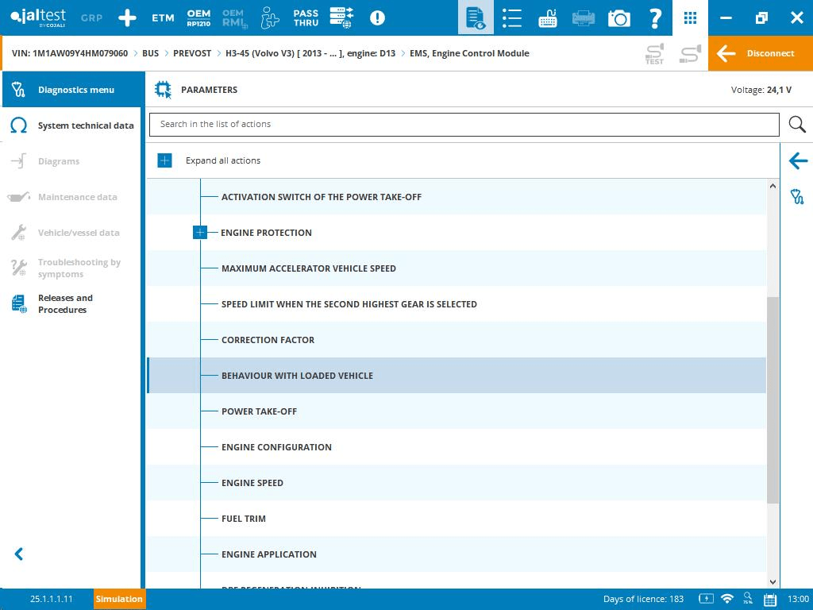
Task: Click Expand all actions plus box
Action: tap(164, 160)
